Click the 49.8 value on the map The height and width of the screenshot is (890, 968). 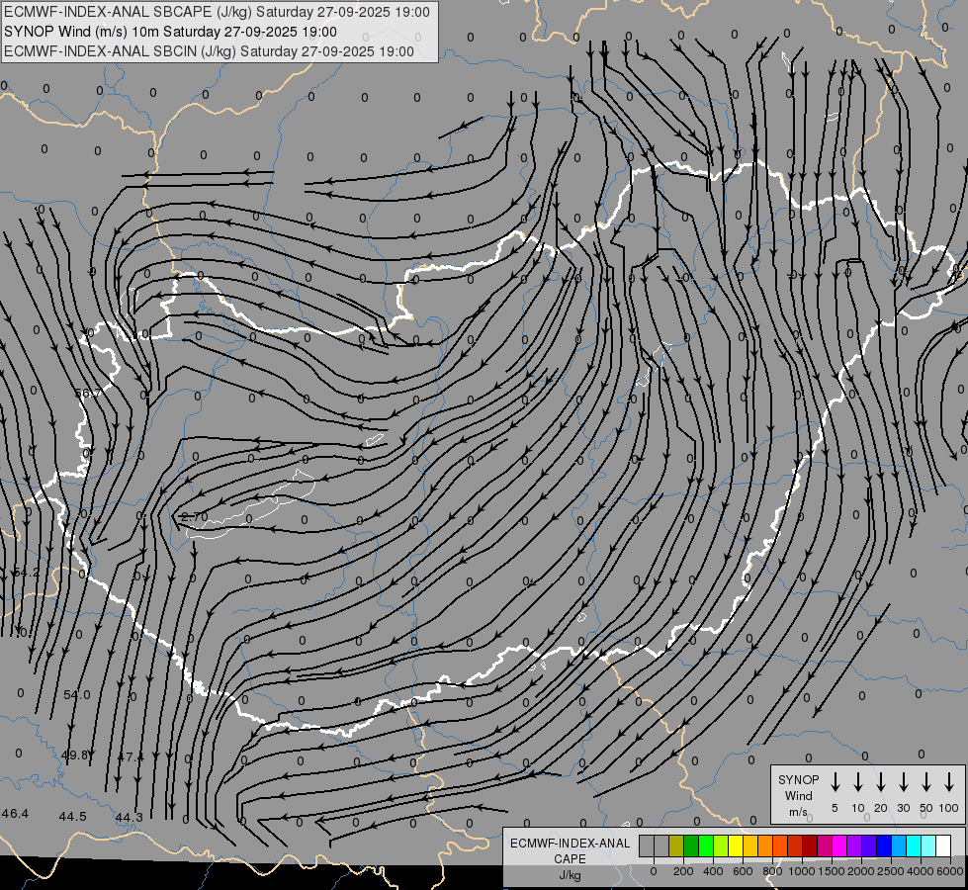[x=75, y=755]
